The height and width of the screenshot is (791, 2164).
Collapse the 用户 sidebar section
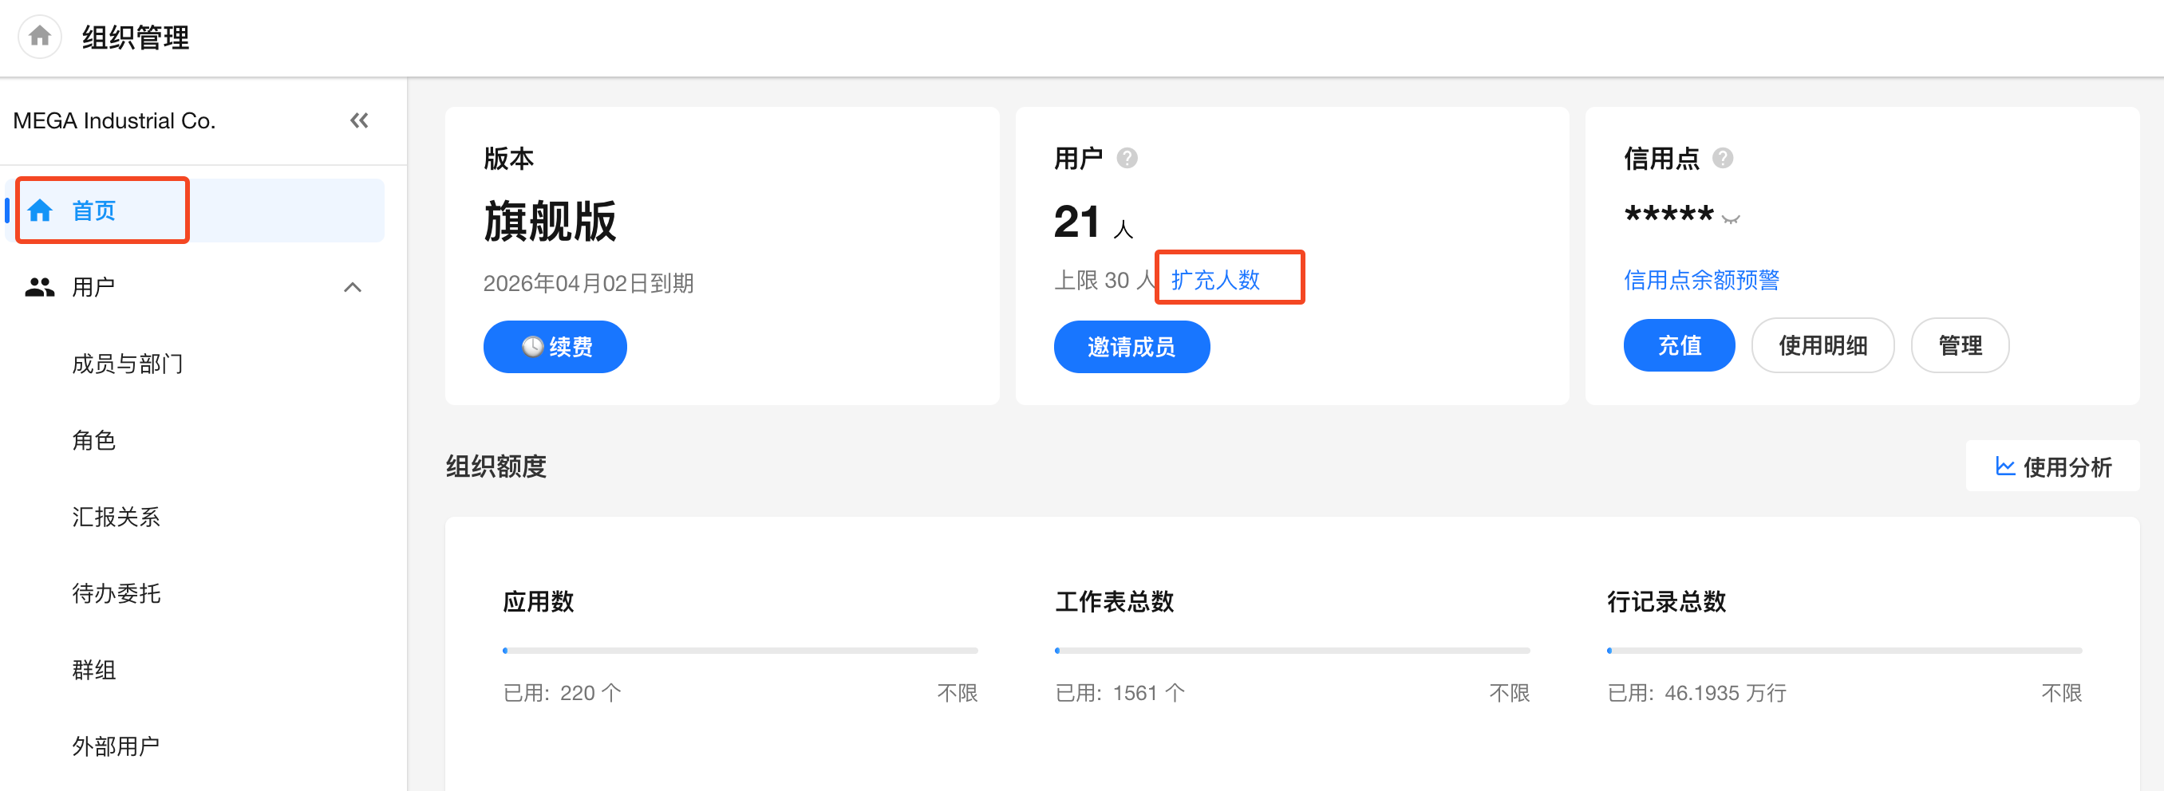353,287
